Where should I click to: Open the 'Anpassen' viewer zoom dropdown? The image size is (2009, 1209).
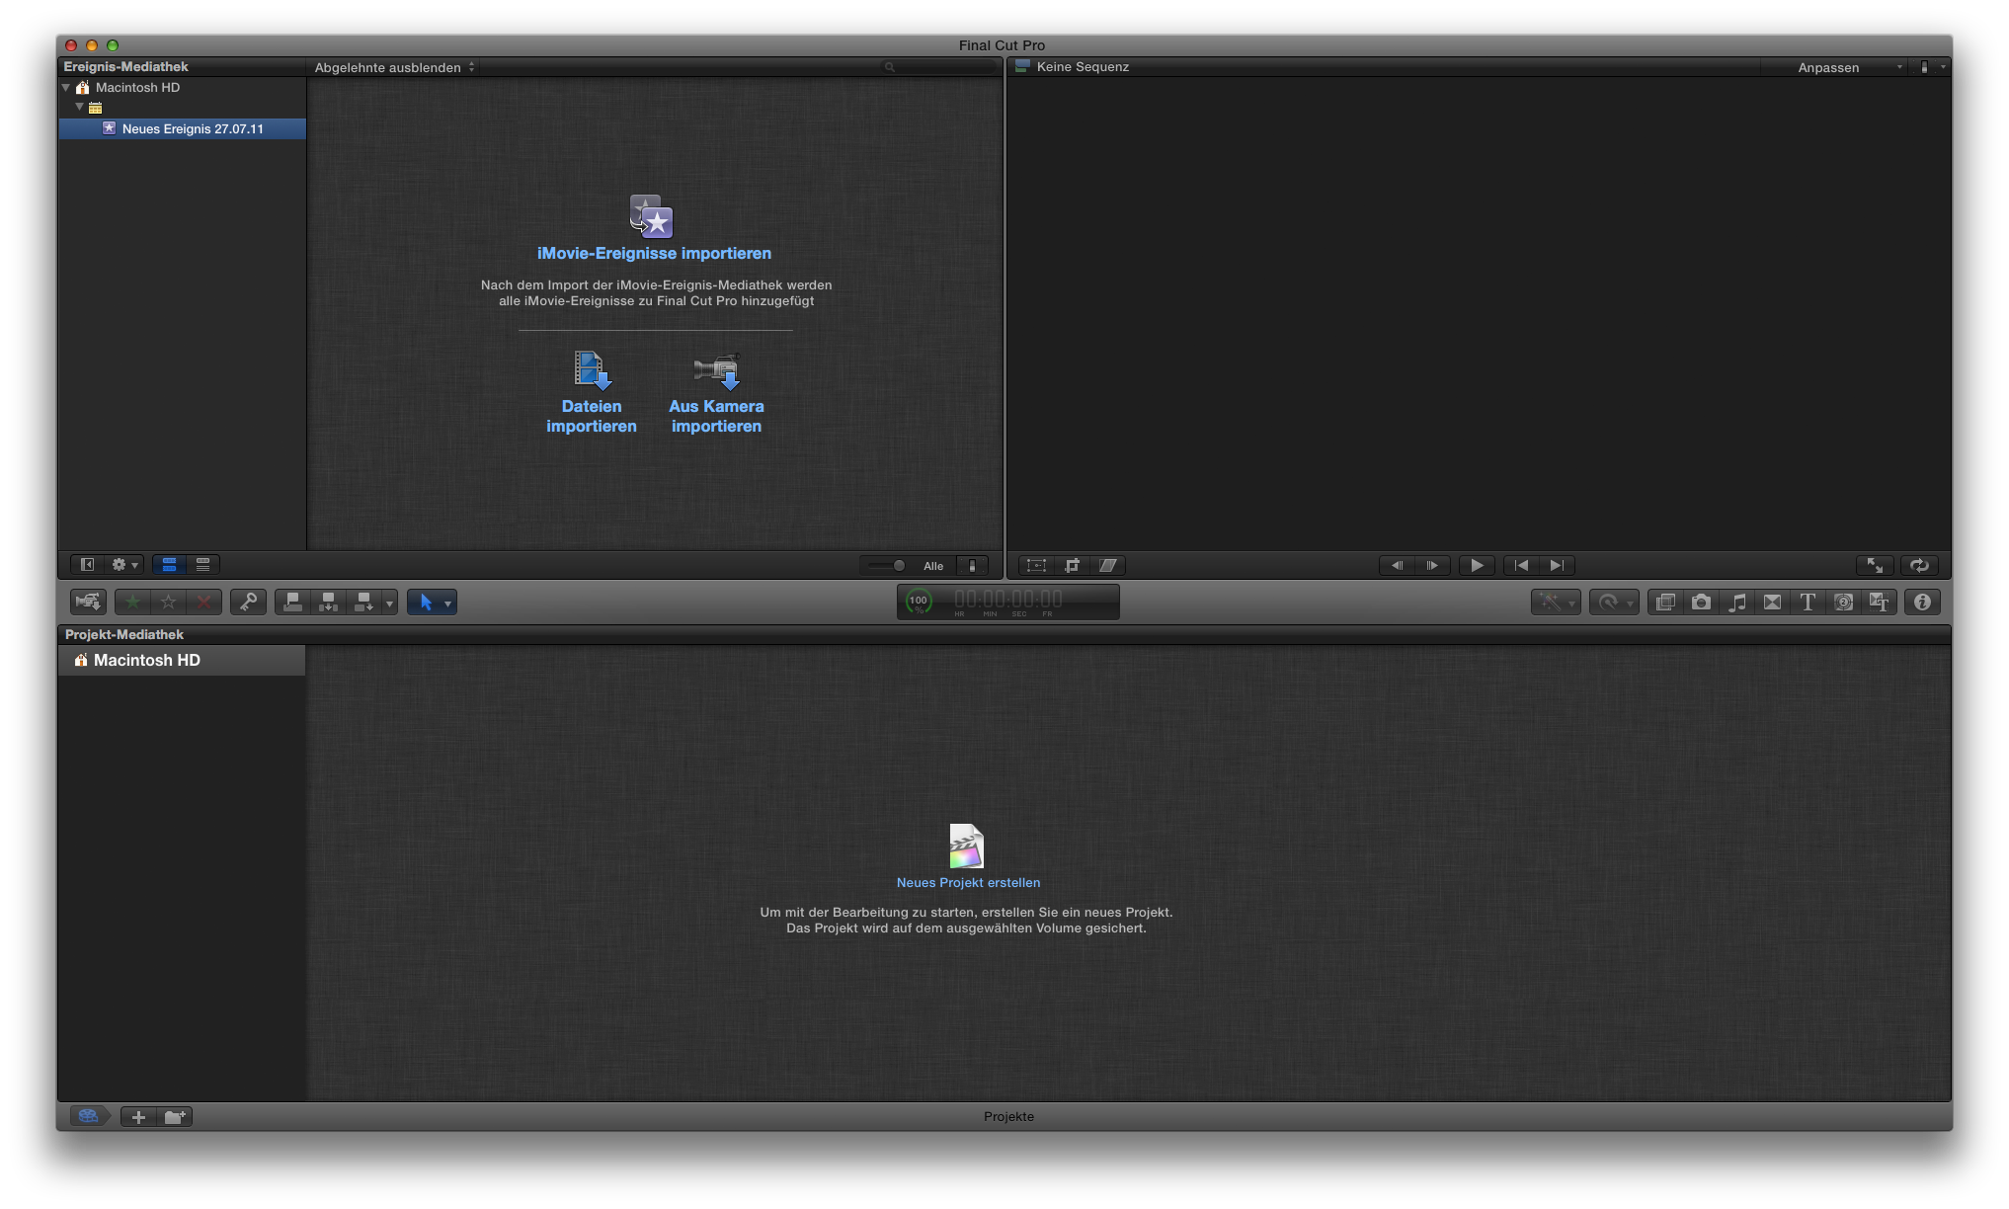[1849, 67]
